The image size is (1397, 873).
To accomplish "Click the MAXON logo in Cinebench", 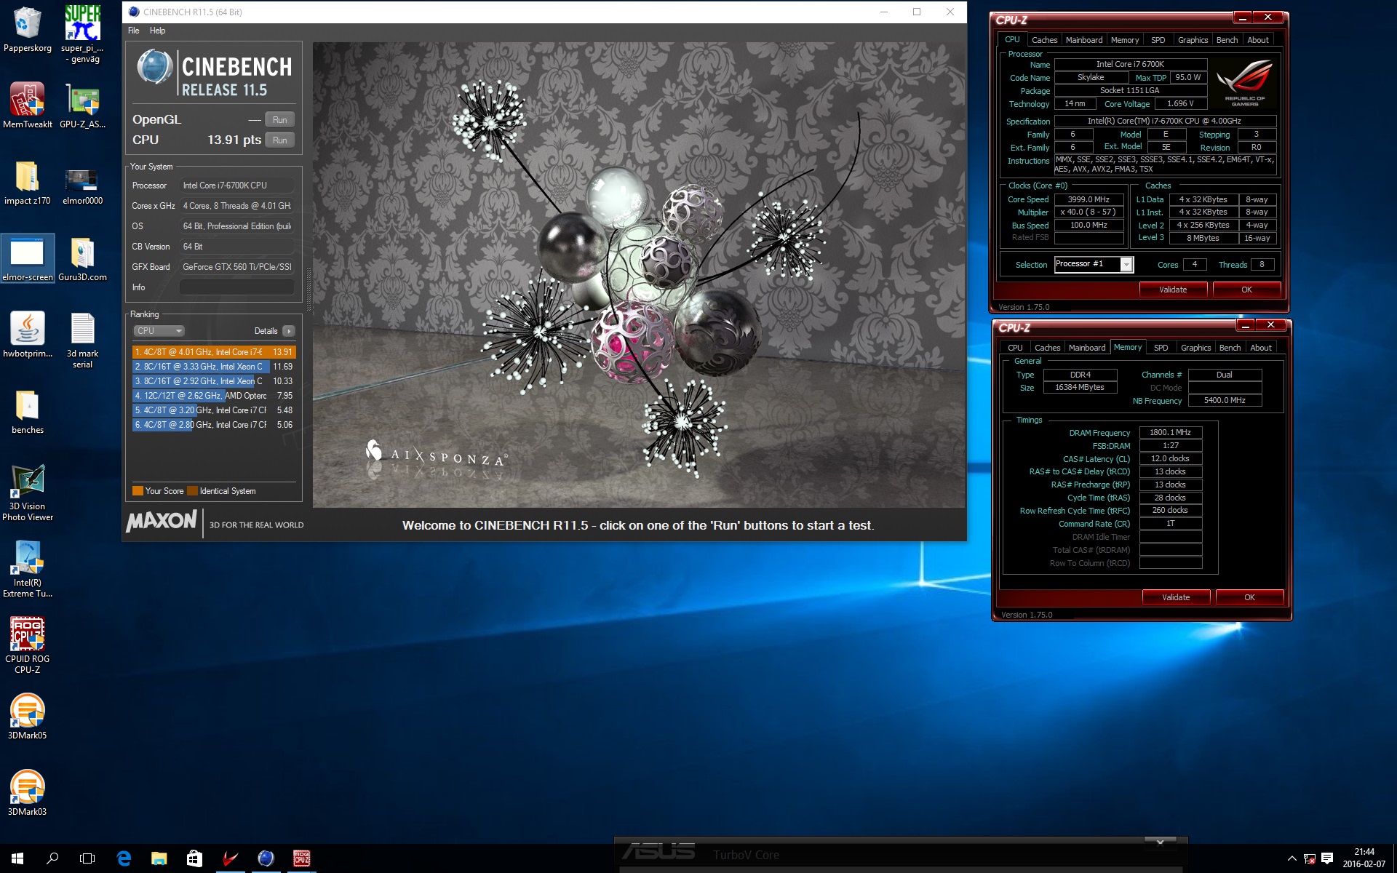I will click(x=162, y=522).
